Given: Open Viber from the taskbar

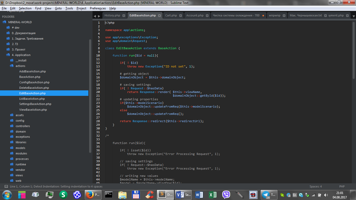Looking at the screenshot, I should point(226,195).
